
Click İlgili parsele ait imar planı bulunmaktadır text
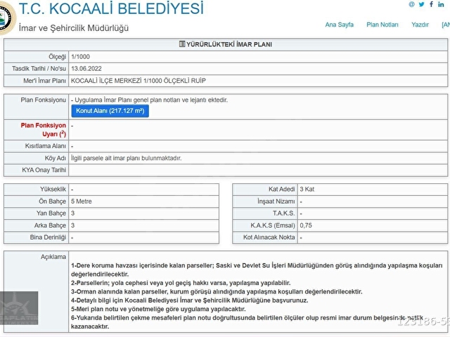coord(127,158)
